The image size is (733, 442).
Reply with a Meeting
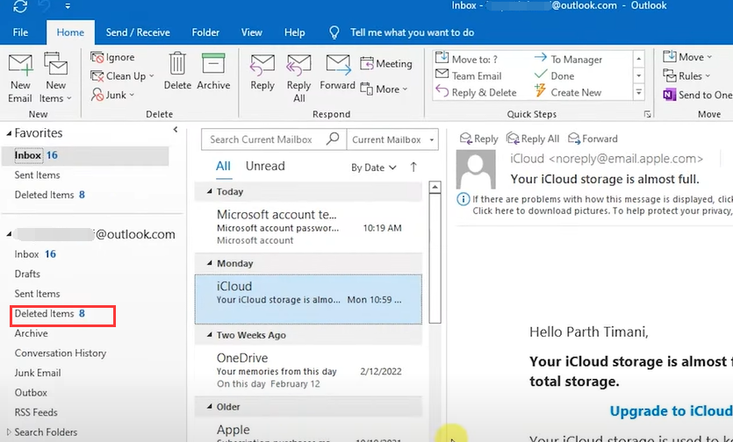coord(386,63)
